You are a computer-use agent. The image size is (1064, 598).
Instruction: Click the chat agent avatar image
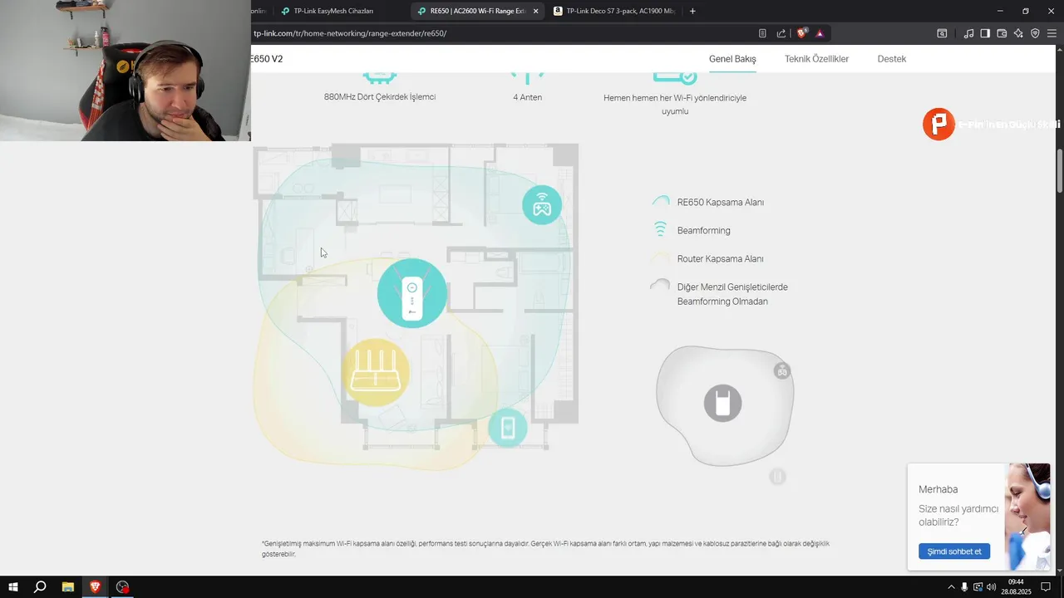(x=1027, y=515)
